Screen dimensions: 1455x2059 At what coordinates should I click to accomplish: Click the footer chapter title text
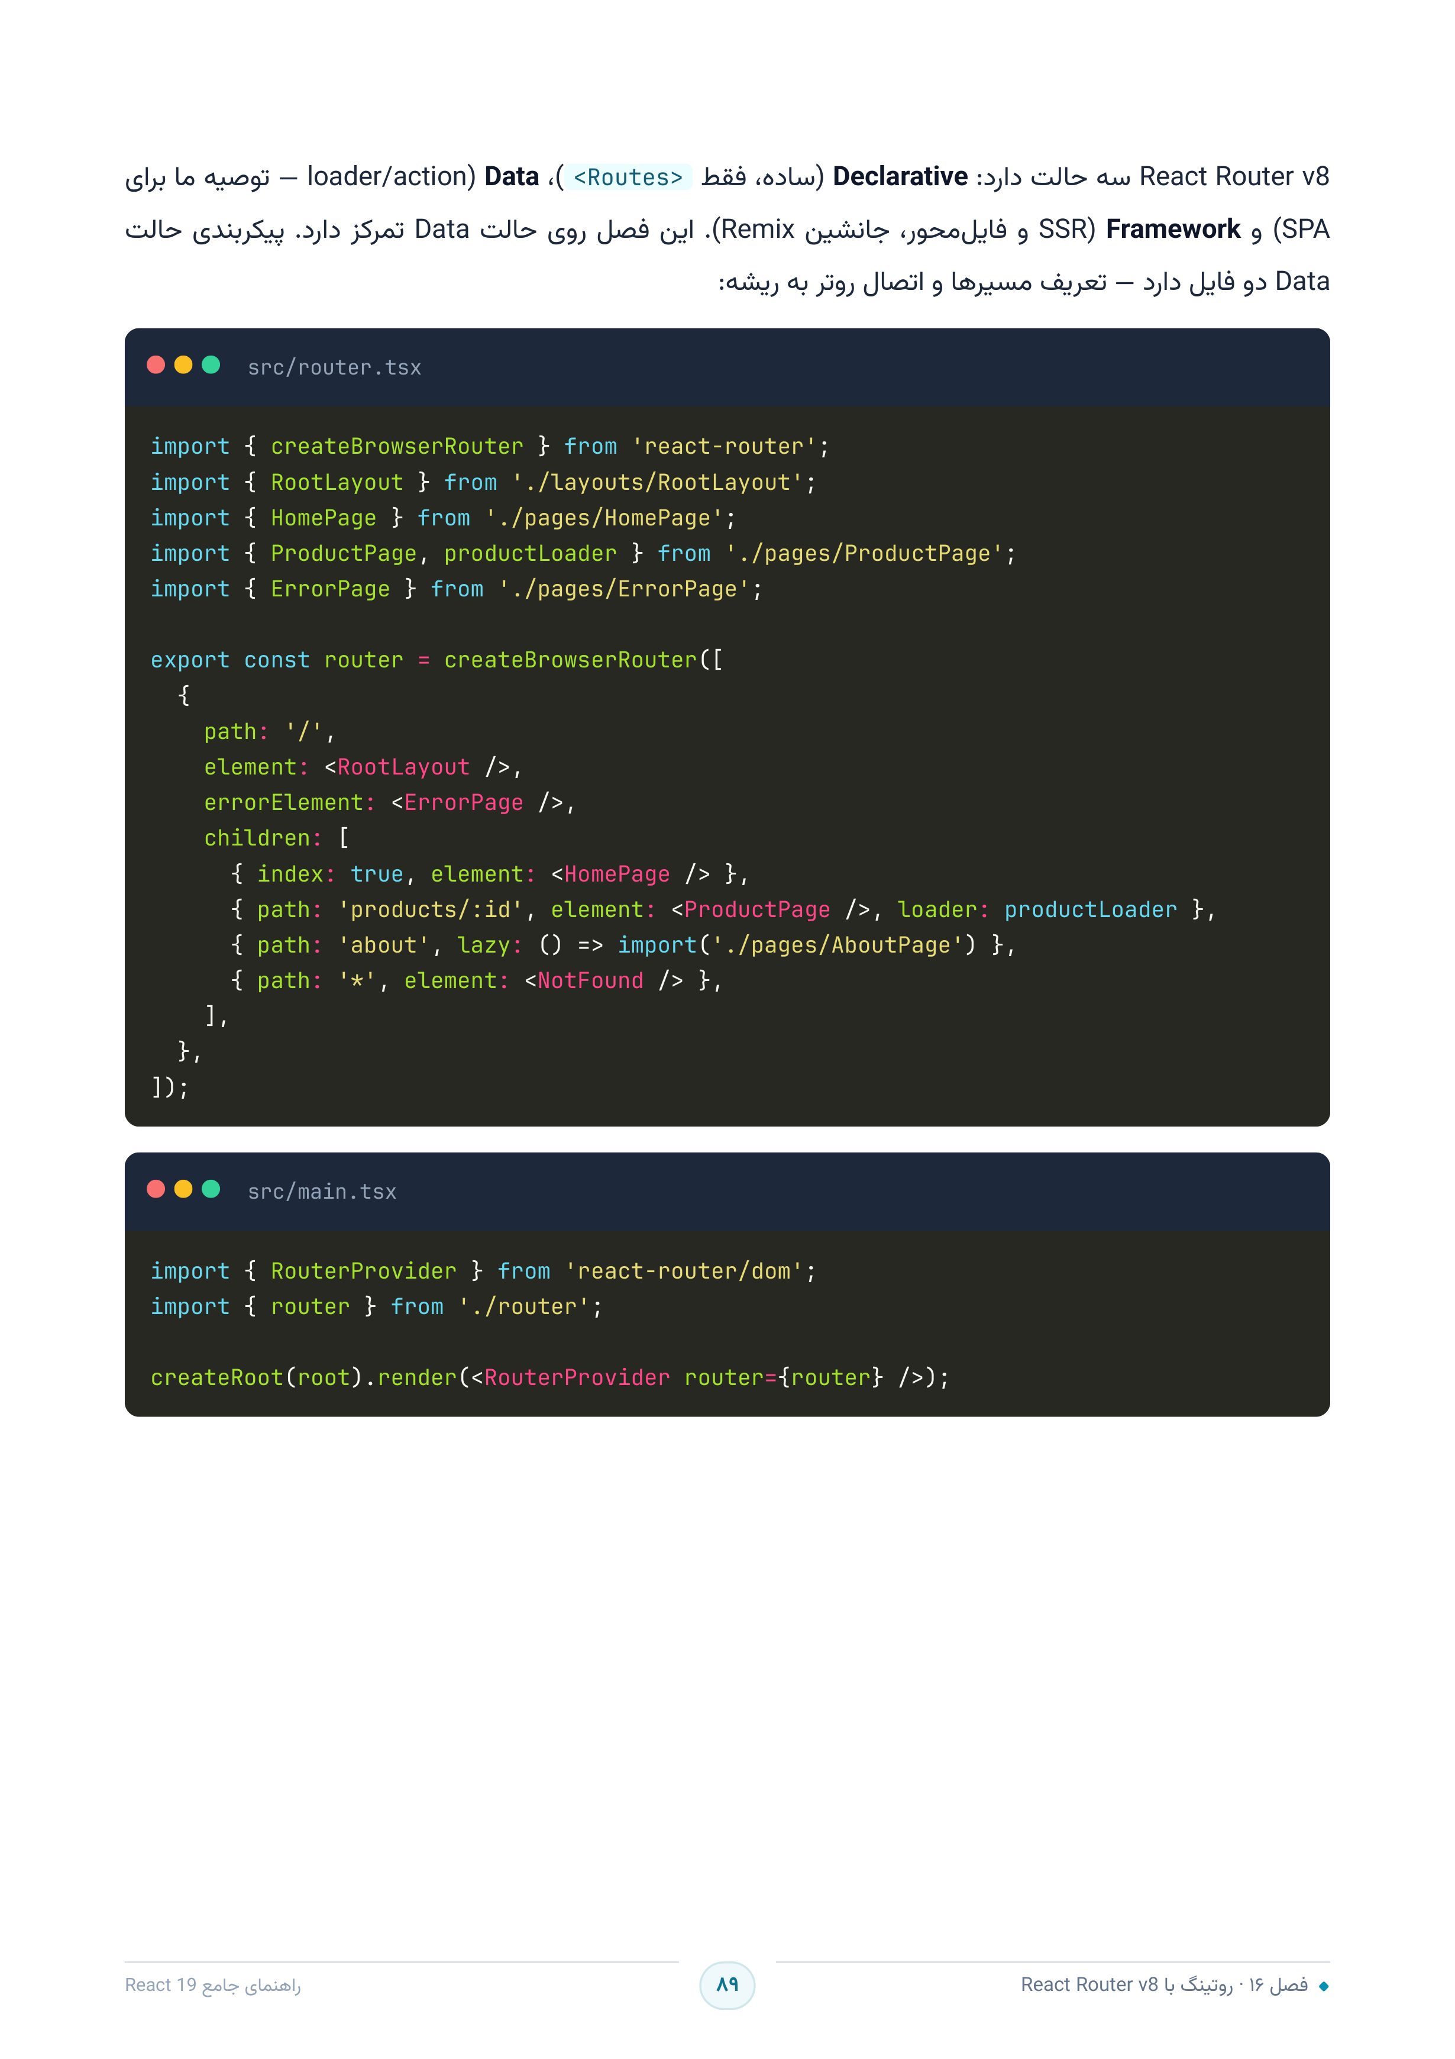[x=1165, y=1984]
